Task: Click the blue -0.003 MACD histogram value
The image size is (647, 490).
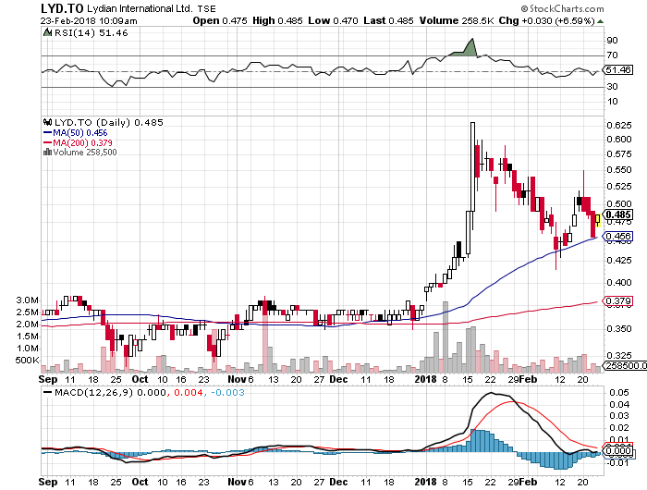Action: [x=227, y=392]
